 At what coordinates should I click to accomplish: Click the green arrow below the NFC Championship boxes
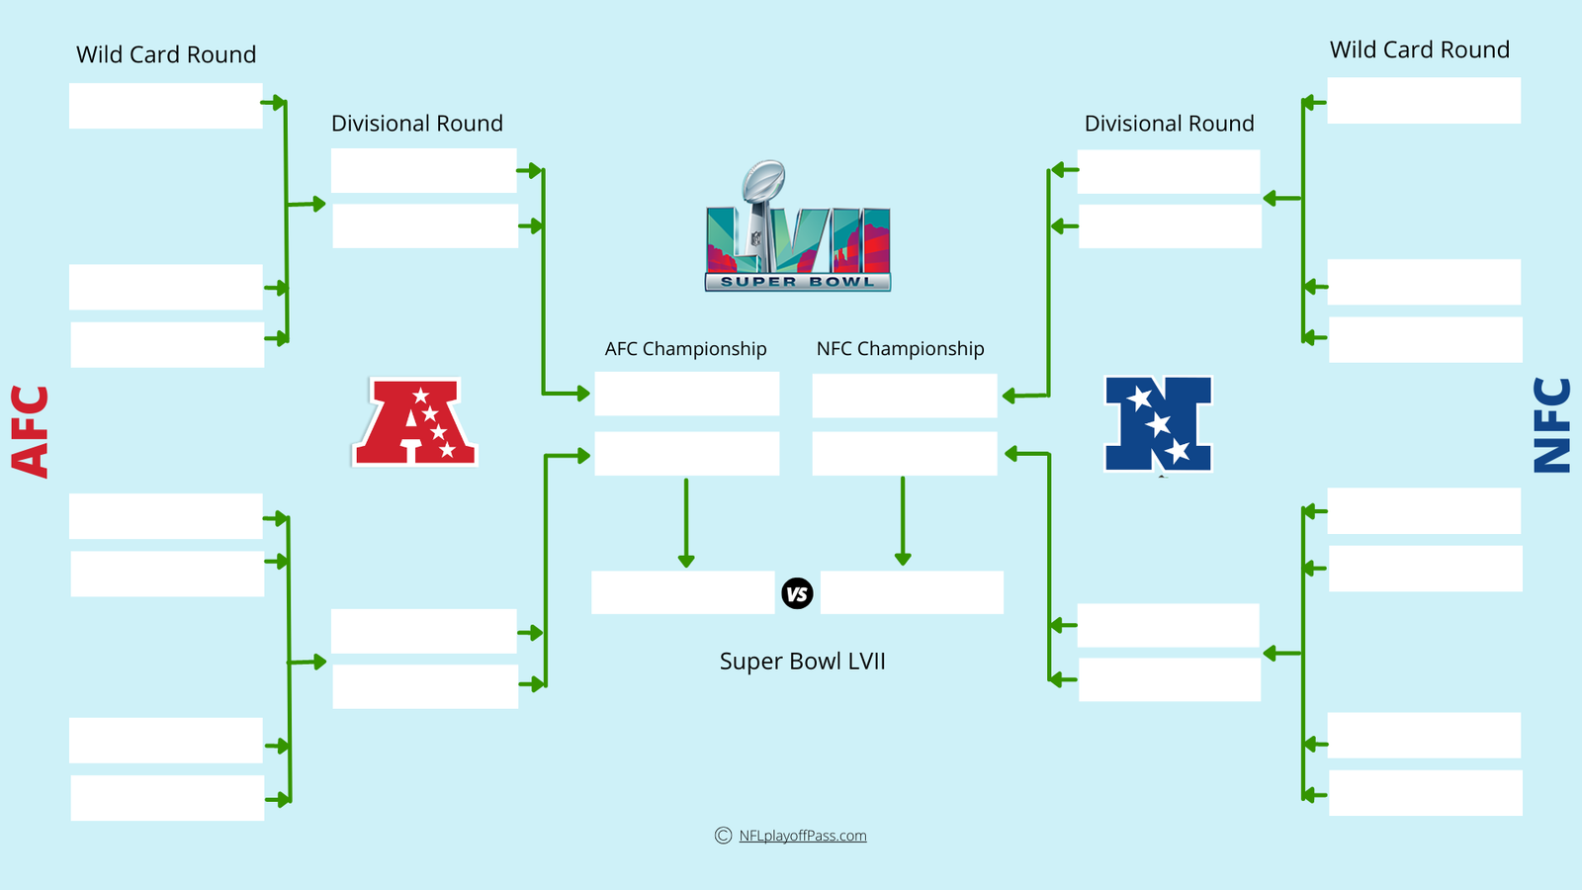902,521
